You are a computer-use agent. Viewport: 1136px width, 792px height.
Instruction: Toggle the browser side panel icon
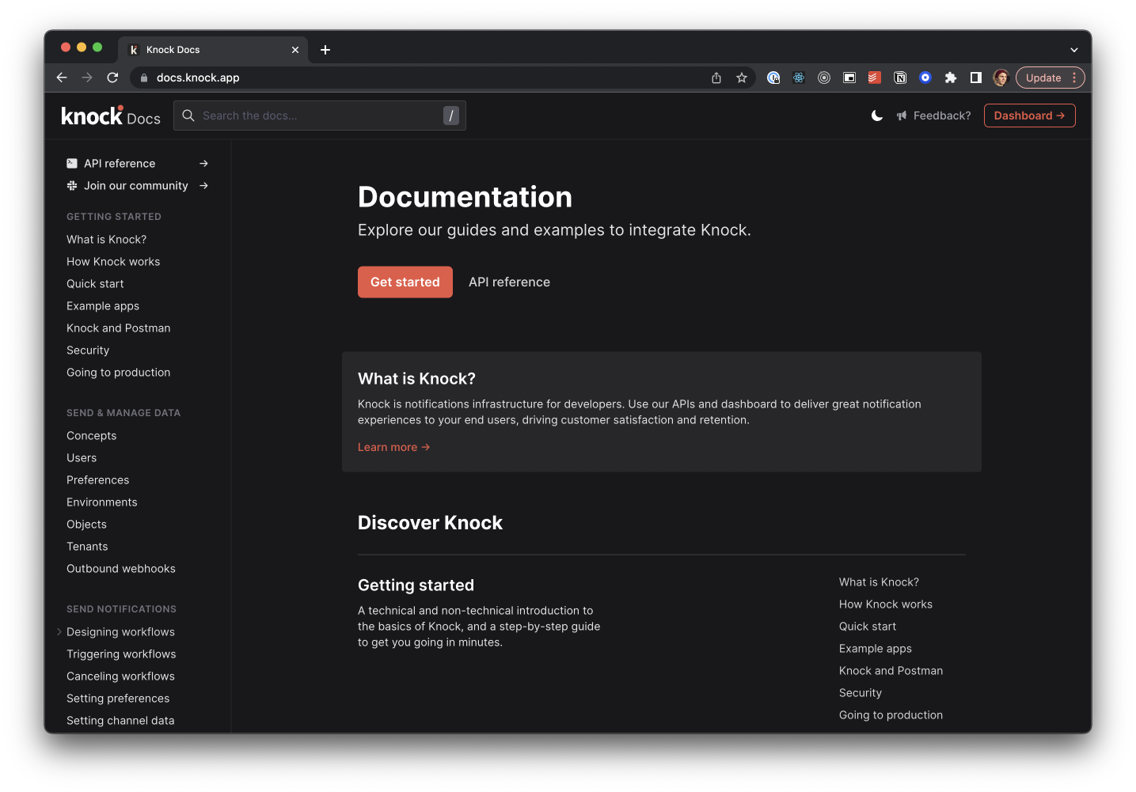(x=975, y=78)
